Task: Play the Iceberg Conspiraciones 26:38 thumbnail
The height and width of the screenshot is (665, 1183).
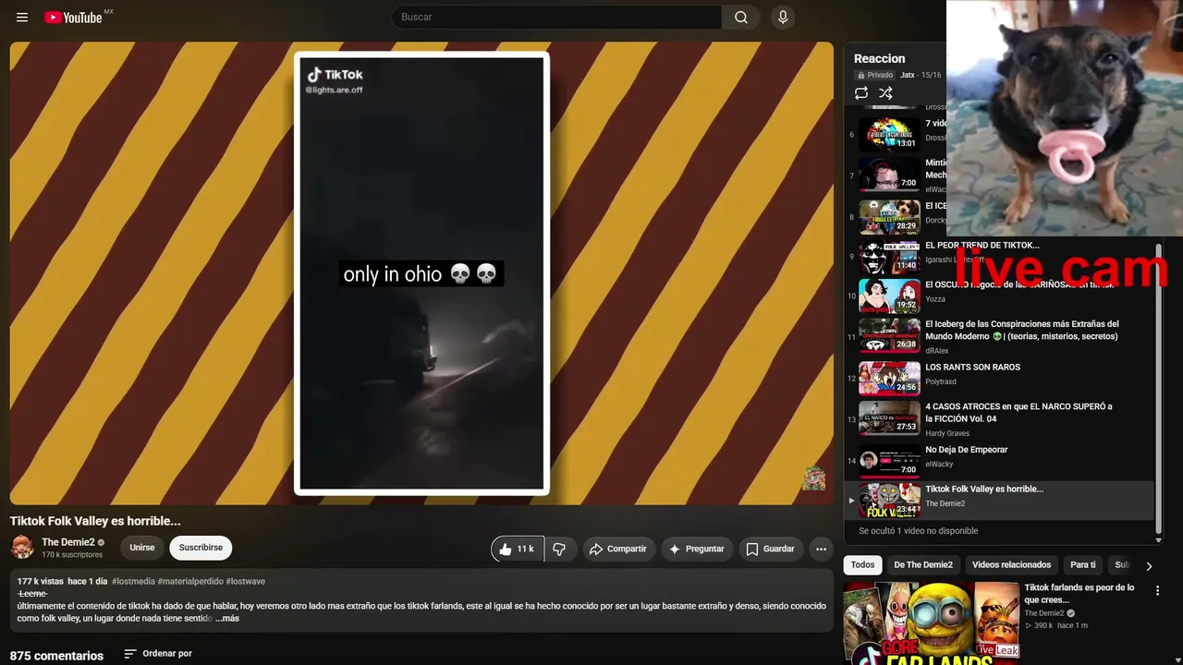Action: click(x=889, y=336)
